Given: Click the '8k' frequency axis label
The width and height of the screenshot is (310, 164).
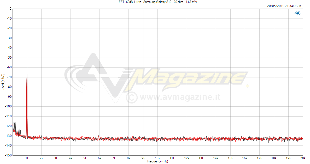Looking at the screenshot, I should [x=129, y=158].
